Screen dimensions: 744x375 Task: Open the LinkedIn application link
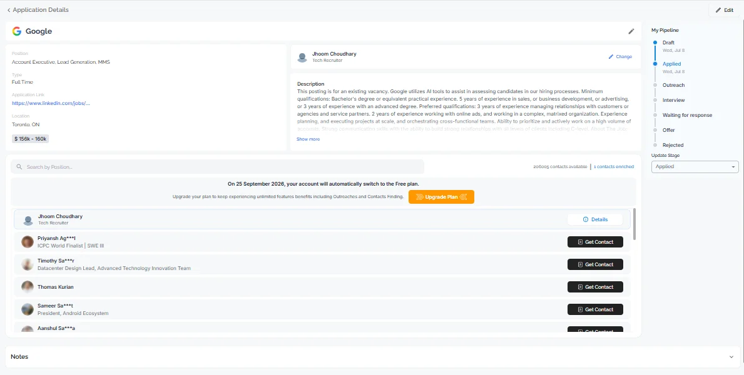tap(51, 103)
